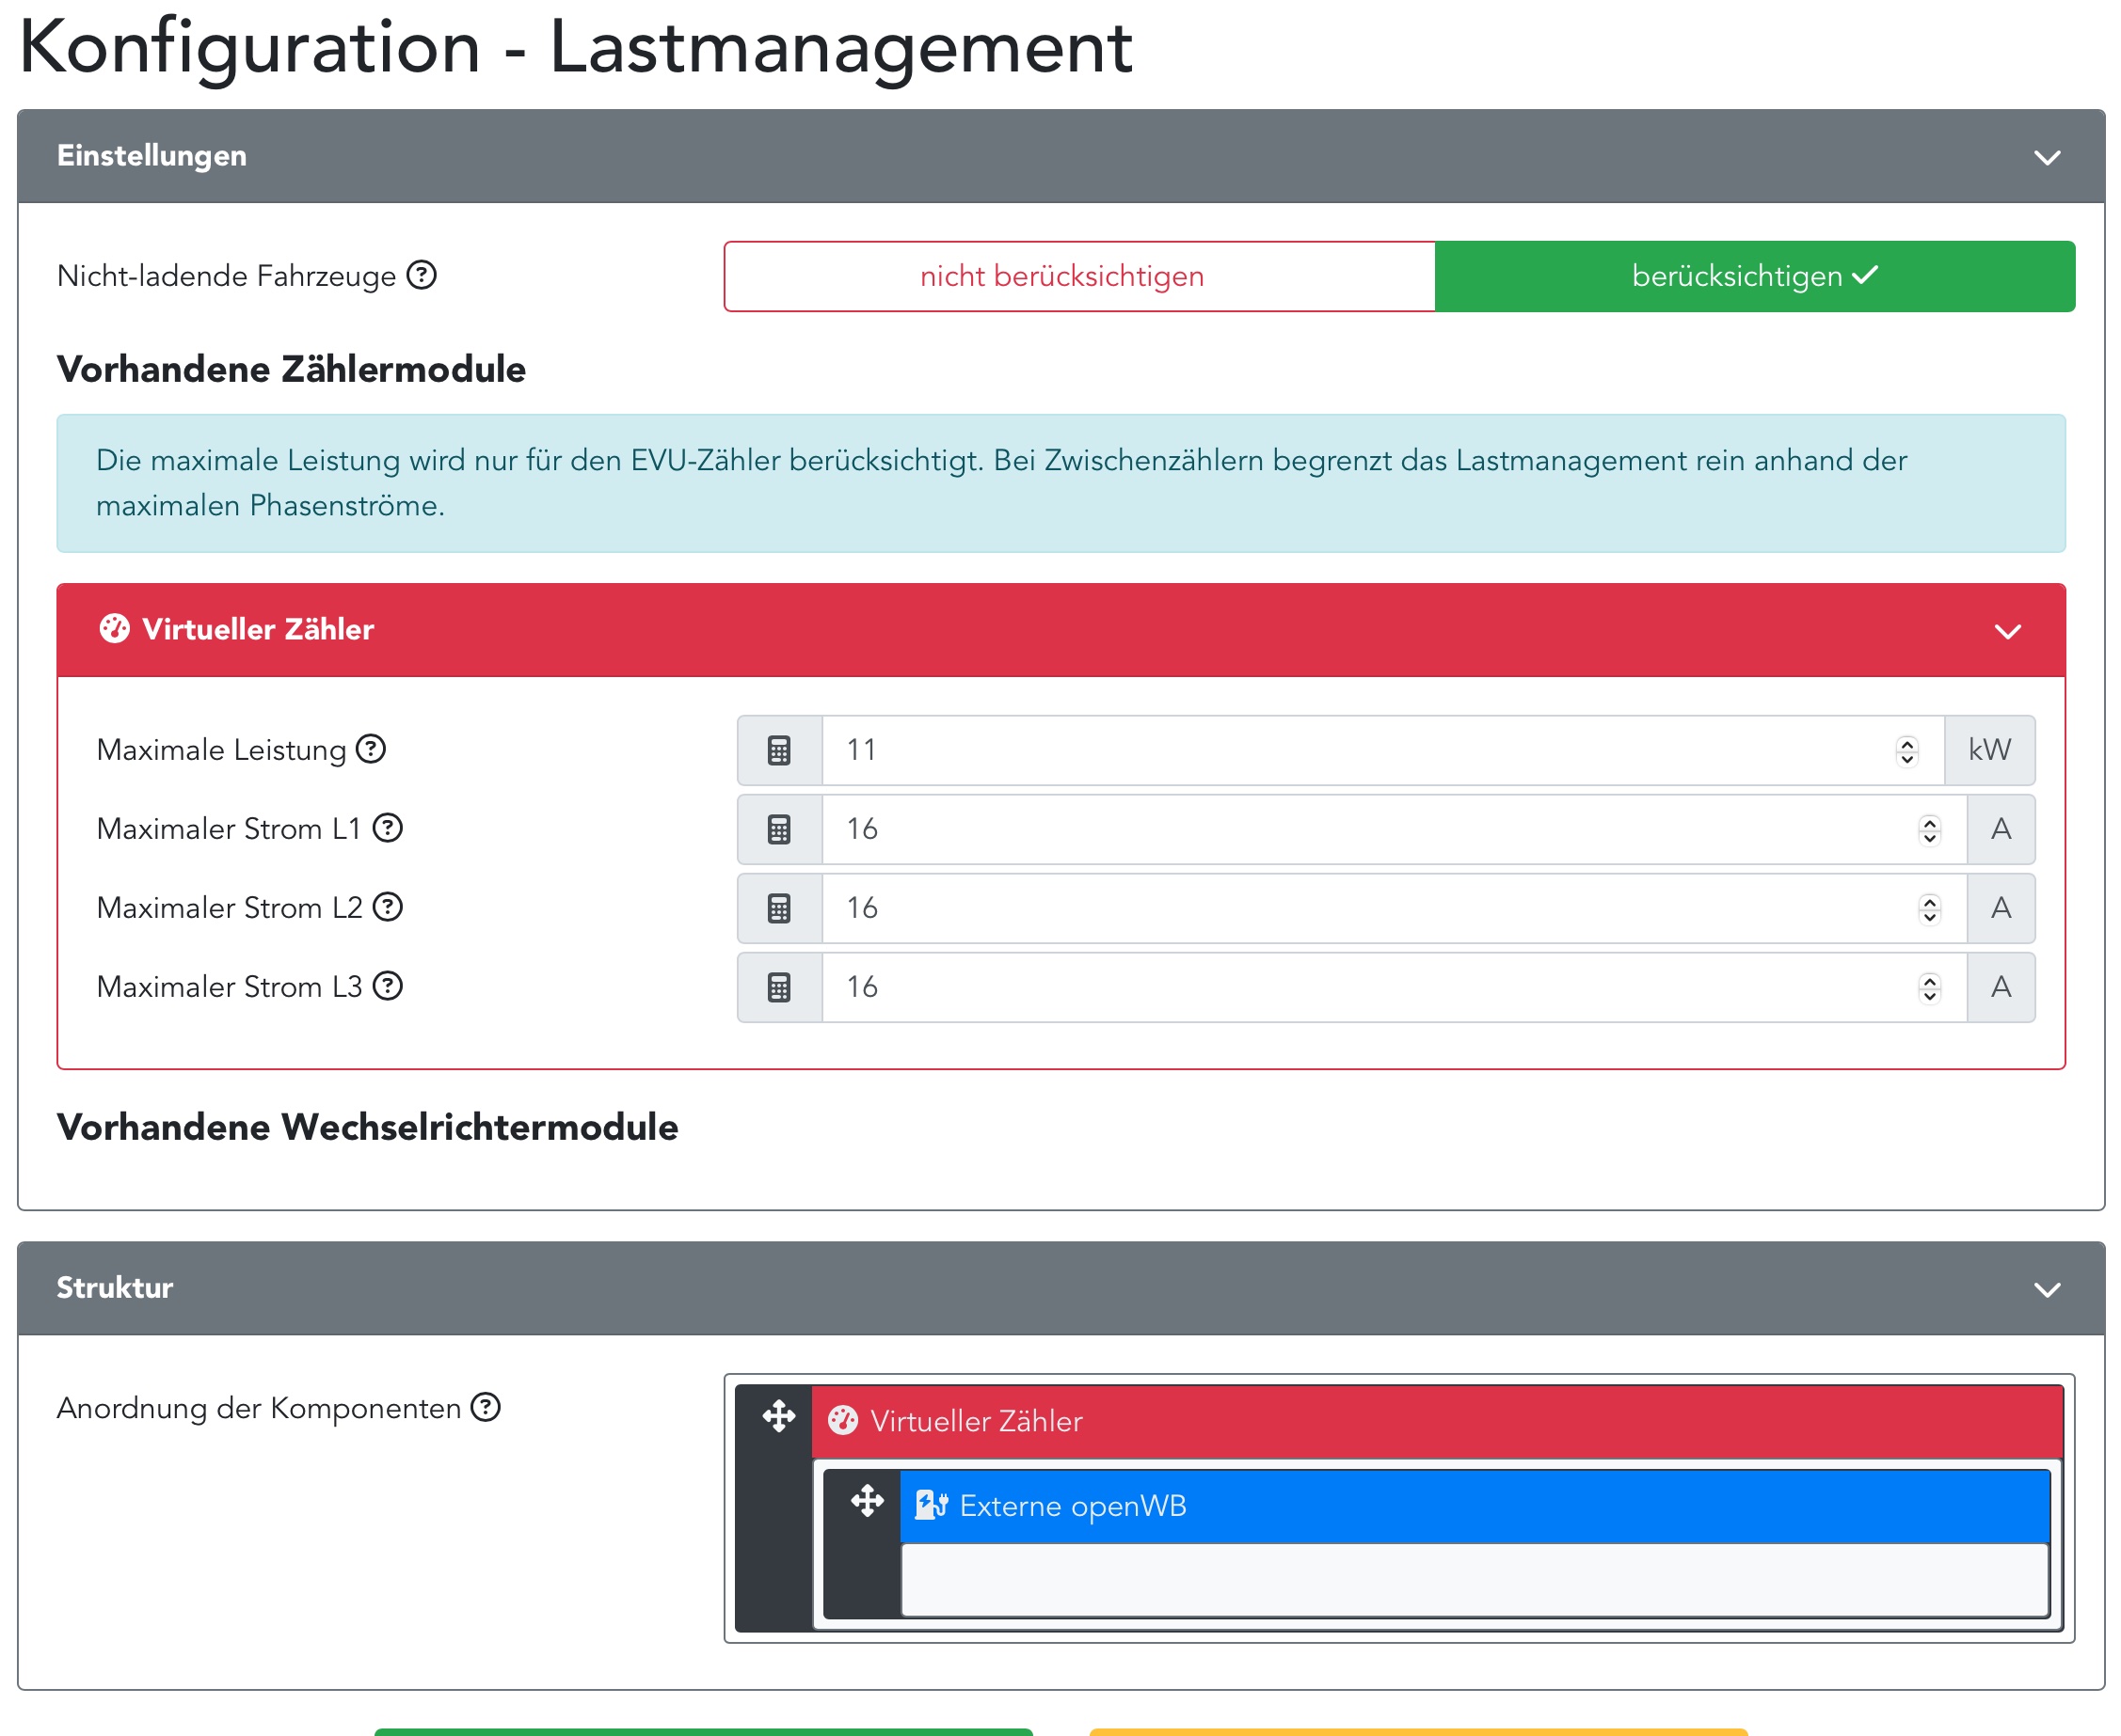Click help icon next to Nicht-ladende Fahrzeuge
The height and width of the screenshot is (1736, 2121).
click(x=422, y=275)
